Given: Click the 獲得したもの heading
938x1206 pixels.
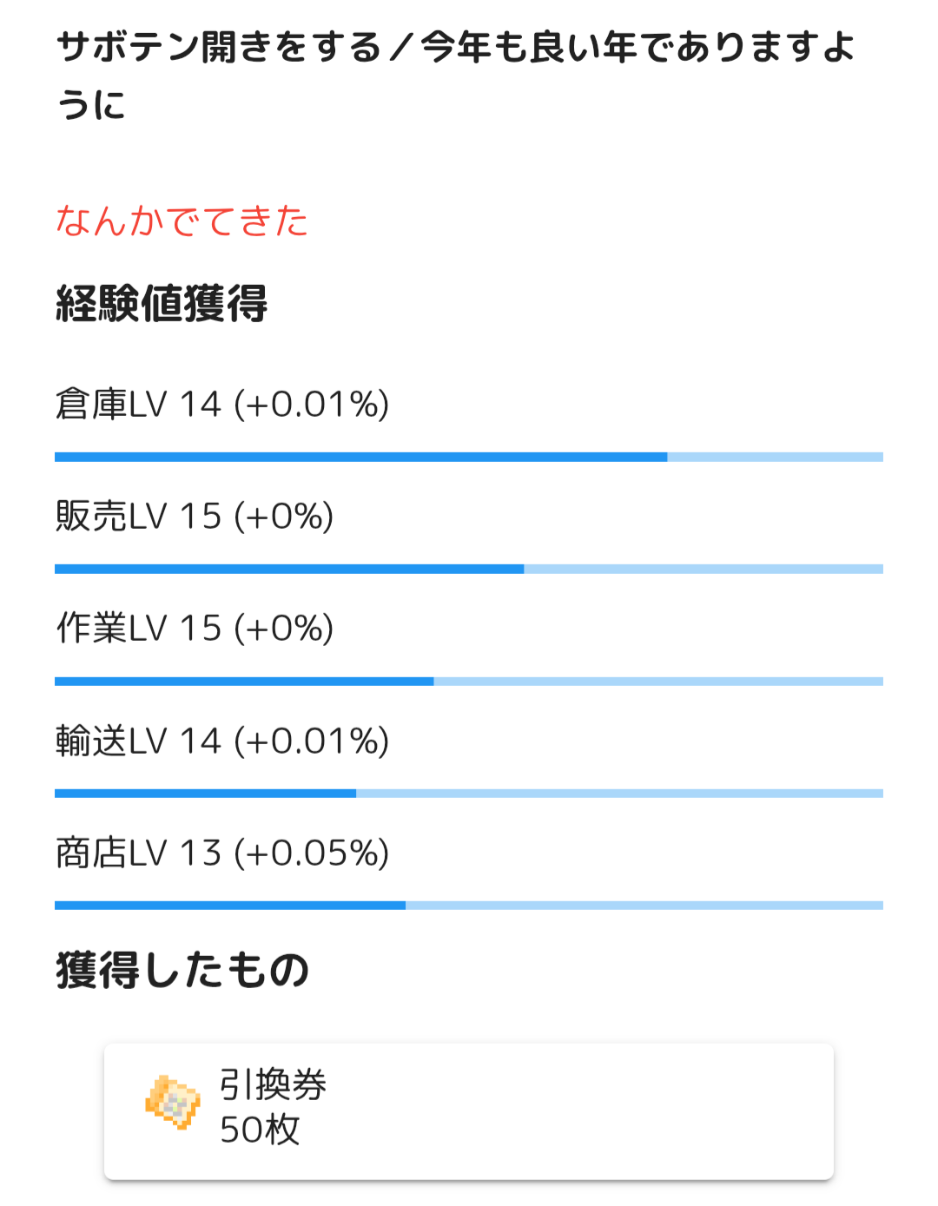Looking at the screenshot, I should click(182, 970).
